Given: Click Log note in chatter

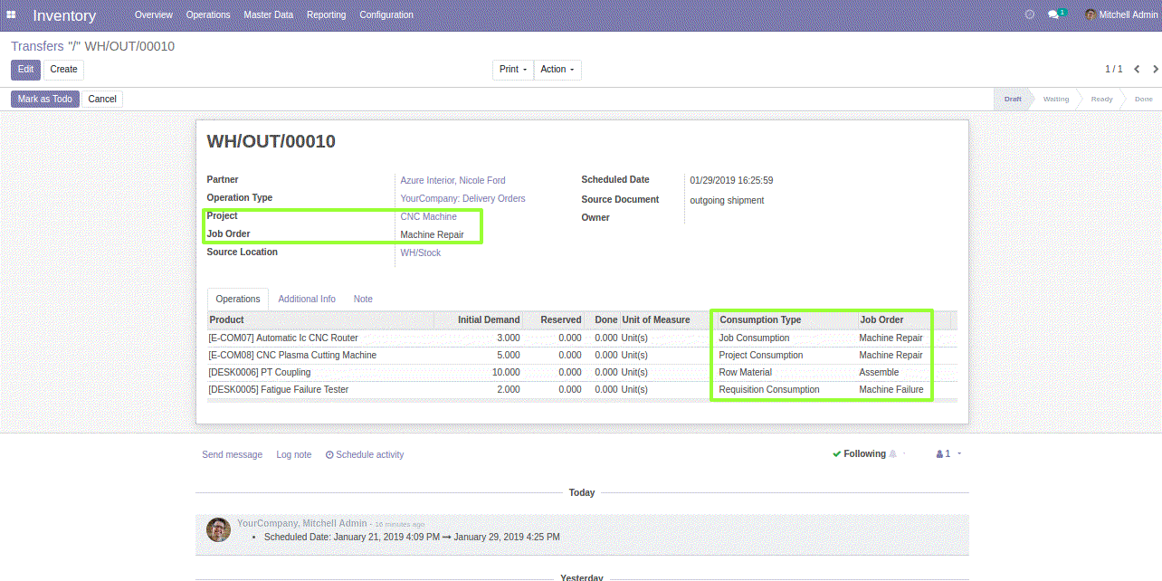Looking at the screenshot, I should click(x=294, y=454).
